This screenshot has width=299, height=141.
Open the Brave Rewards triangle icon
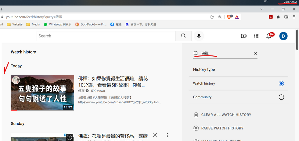pyautogui.click(x=237, y=17)
